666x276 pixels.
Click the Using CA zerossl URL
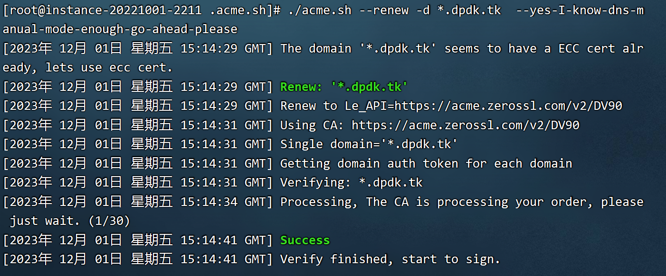[466, 125]
